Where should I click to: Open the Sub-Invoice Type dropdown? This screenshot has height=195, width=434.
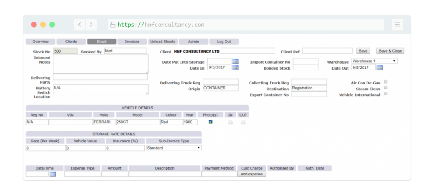tap(174, 148)
